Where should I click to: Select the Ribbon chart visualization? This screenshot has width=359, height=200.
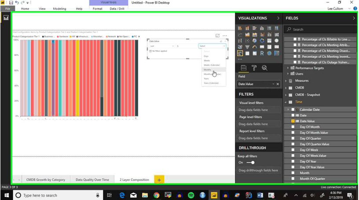click(277, 35)
